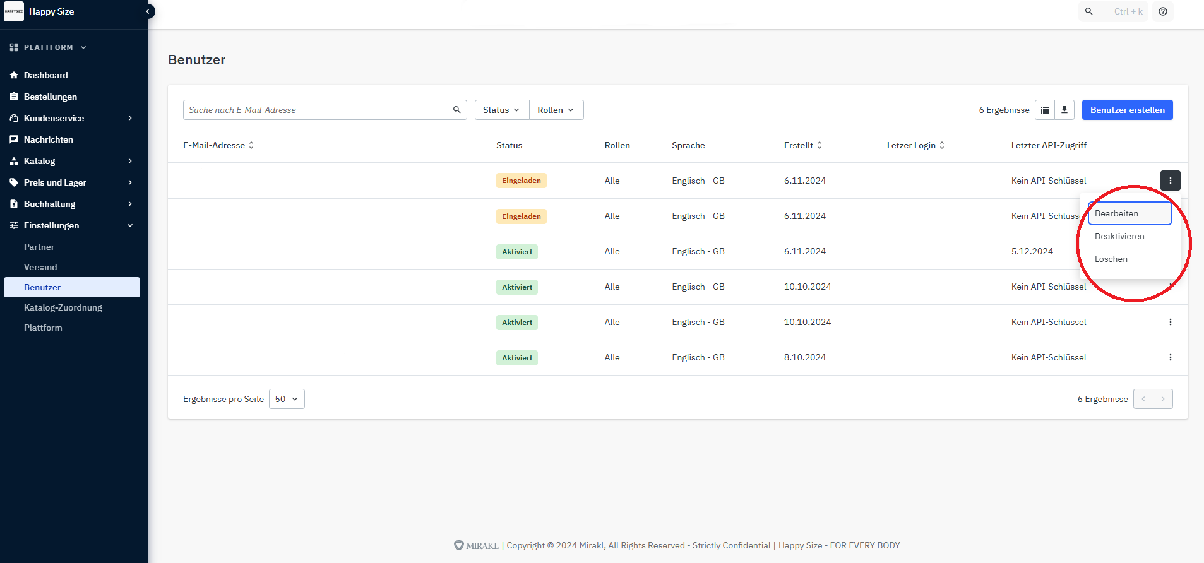Click the download export icon
The width and height of the screenshot is (1204, 563).
coord(1064,110)
